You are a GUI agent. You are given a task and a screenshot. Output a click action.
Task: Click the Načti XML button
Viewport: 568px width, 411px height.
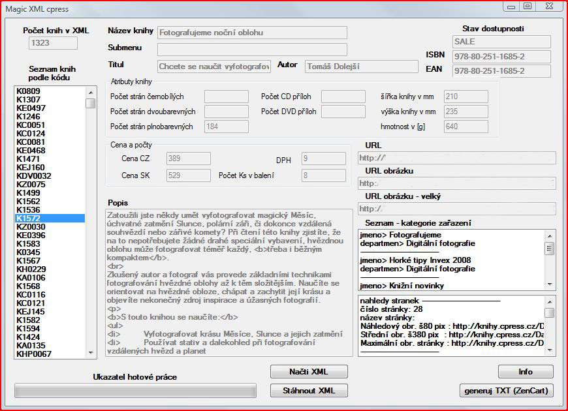click(x=309, y=371)
